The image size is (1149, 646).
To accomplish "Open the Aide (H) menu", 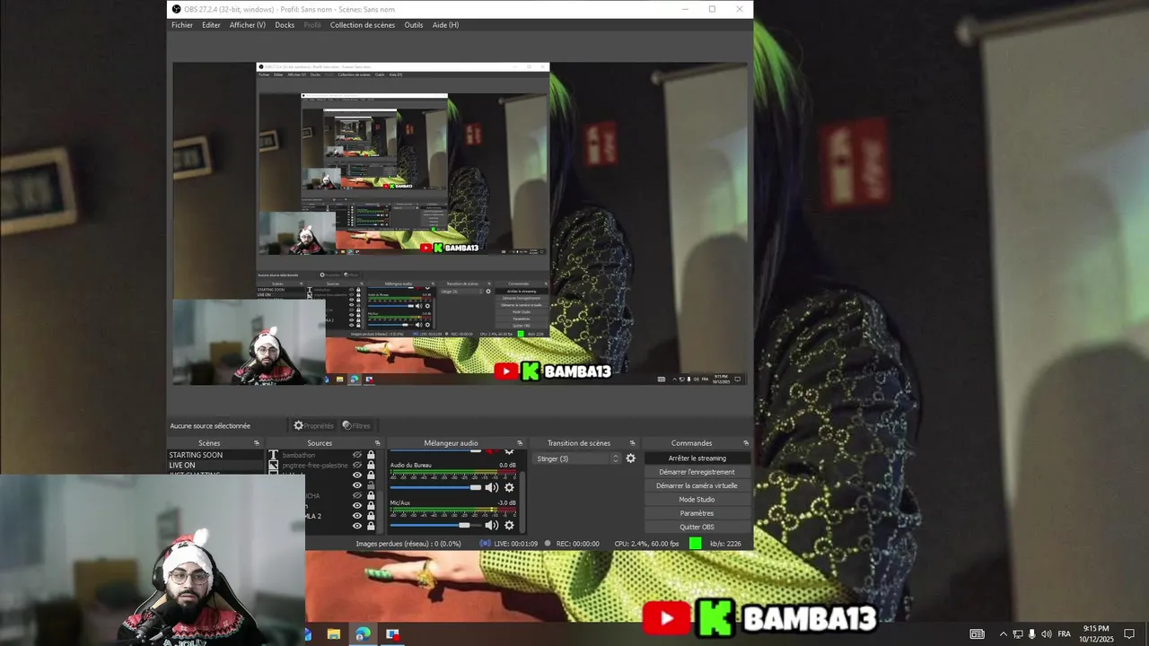I will [x=445, y=25].
